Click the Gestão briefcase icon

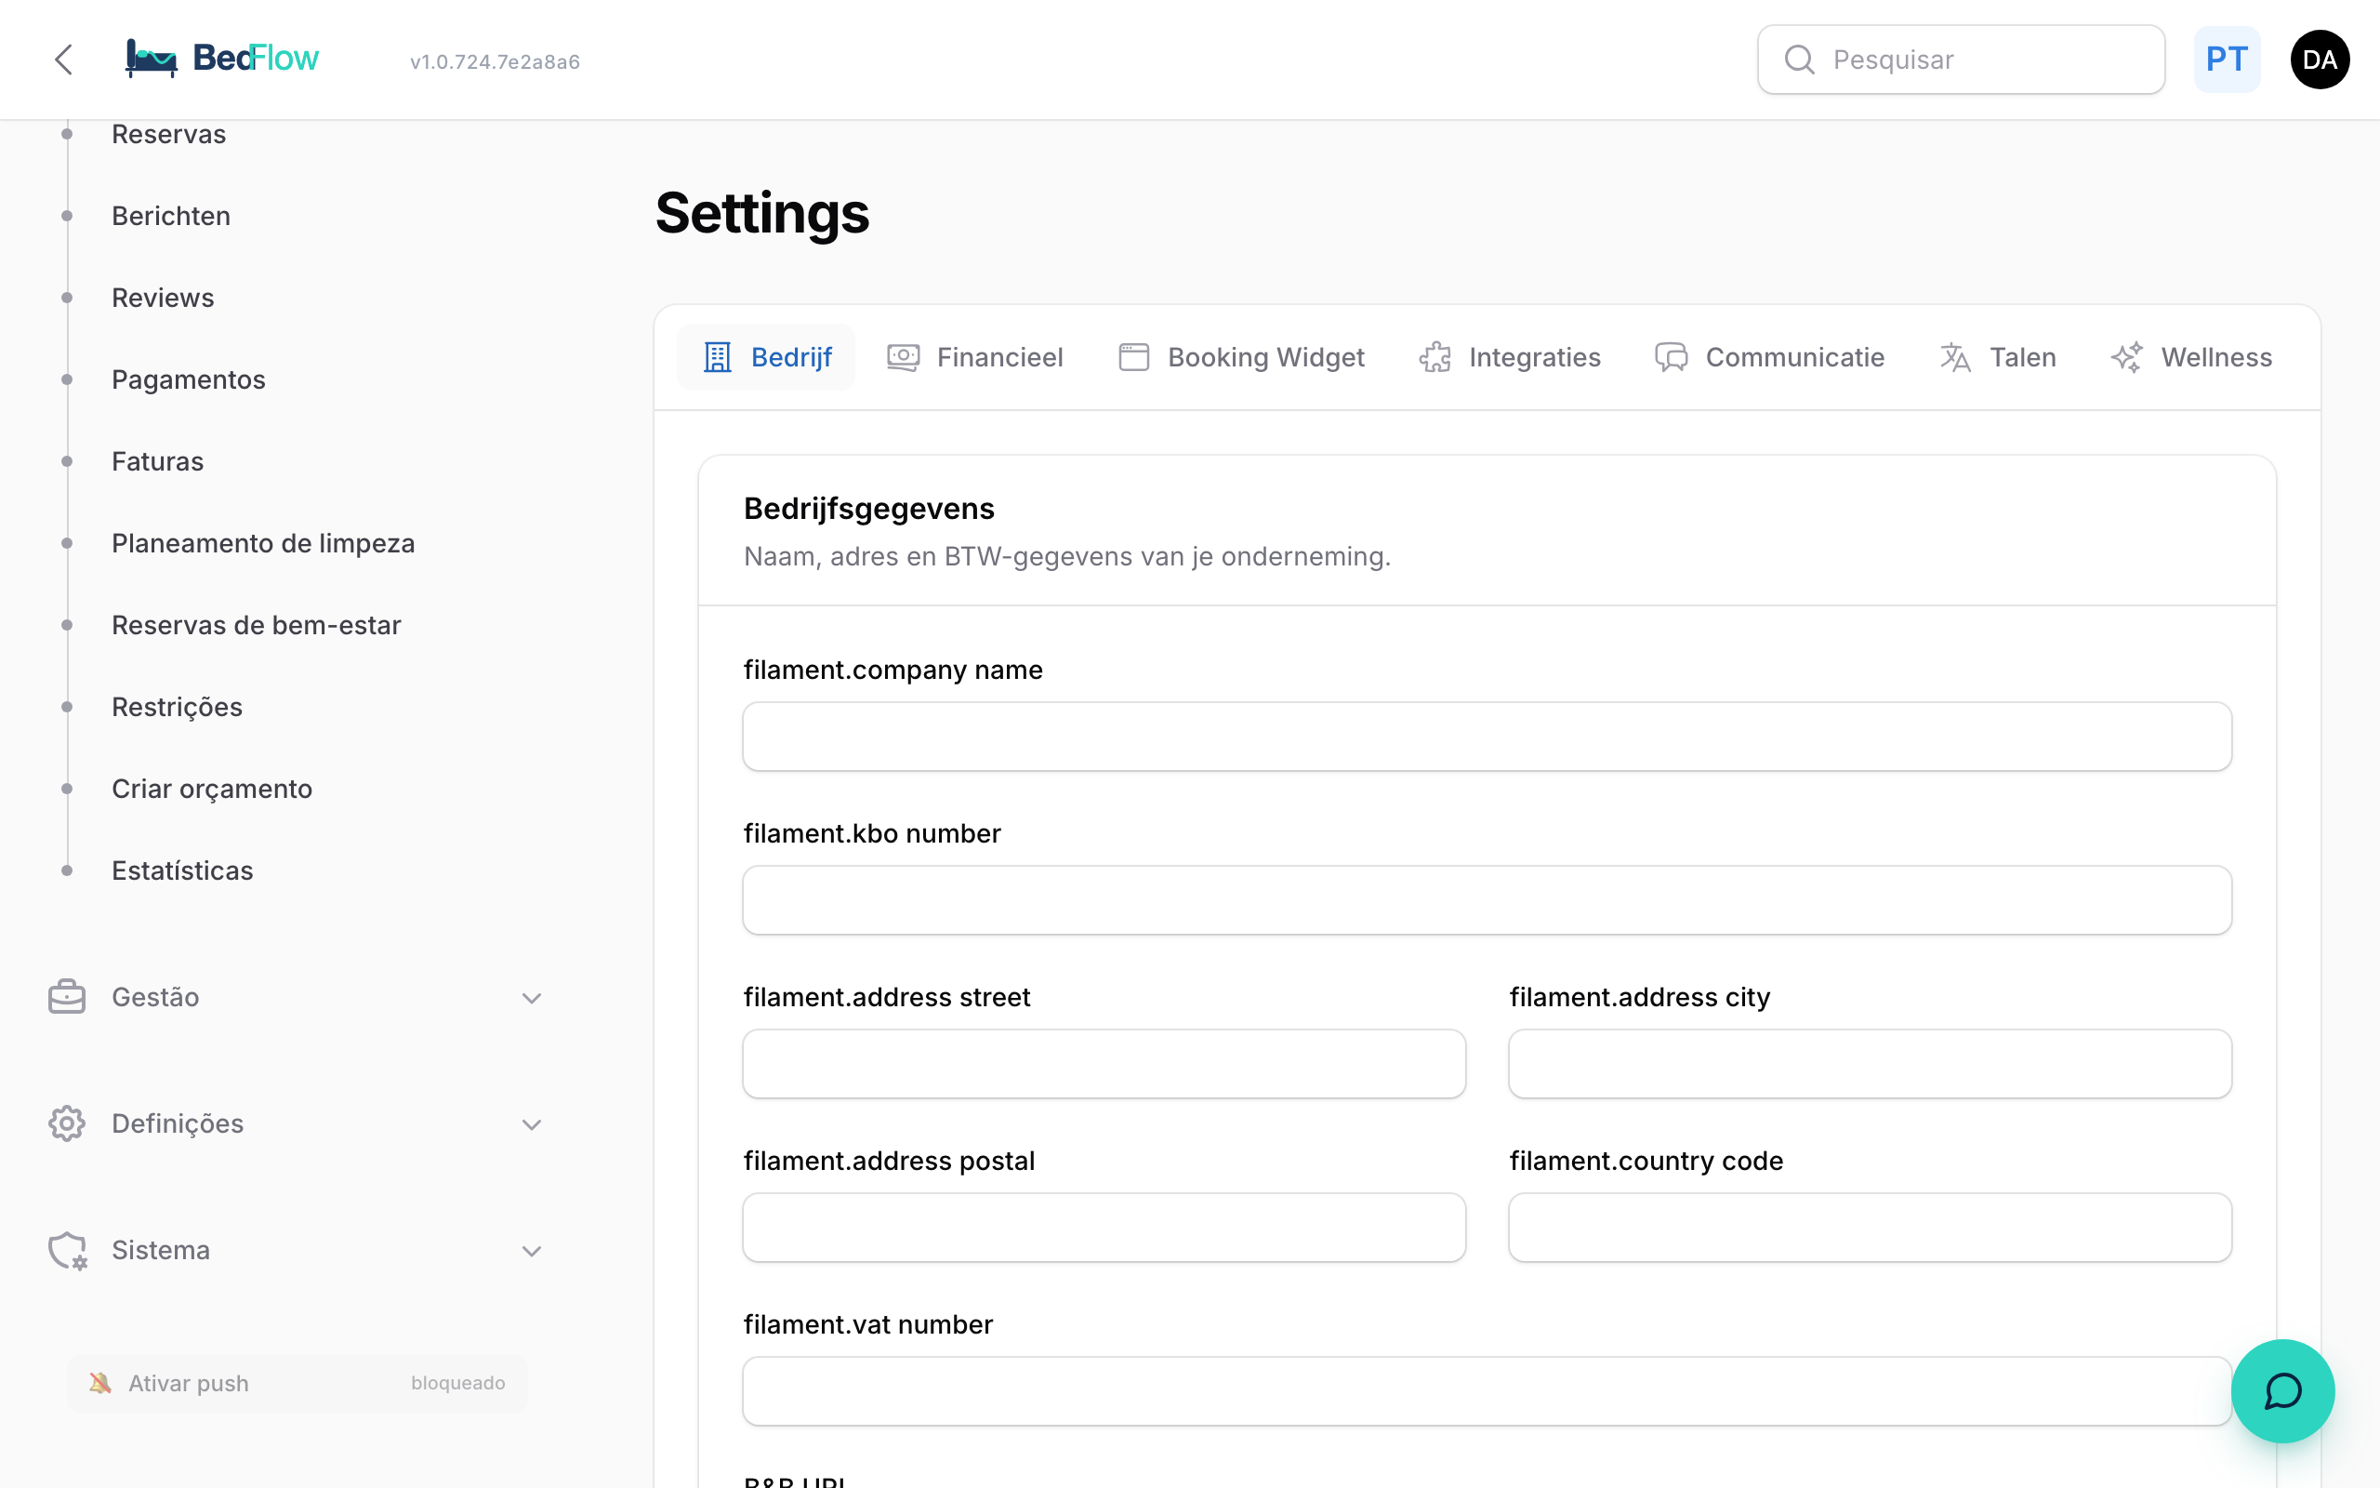point(67,997)
